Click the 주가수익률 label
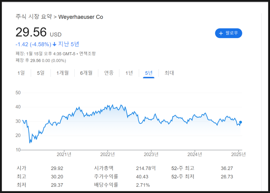This screenshot has width=270, height=193. click(x=106, y=176)
